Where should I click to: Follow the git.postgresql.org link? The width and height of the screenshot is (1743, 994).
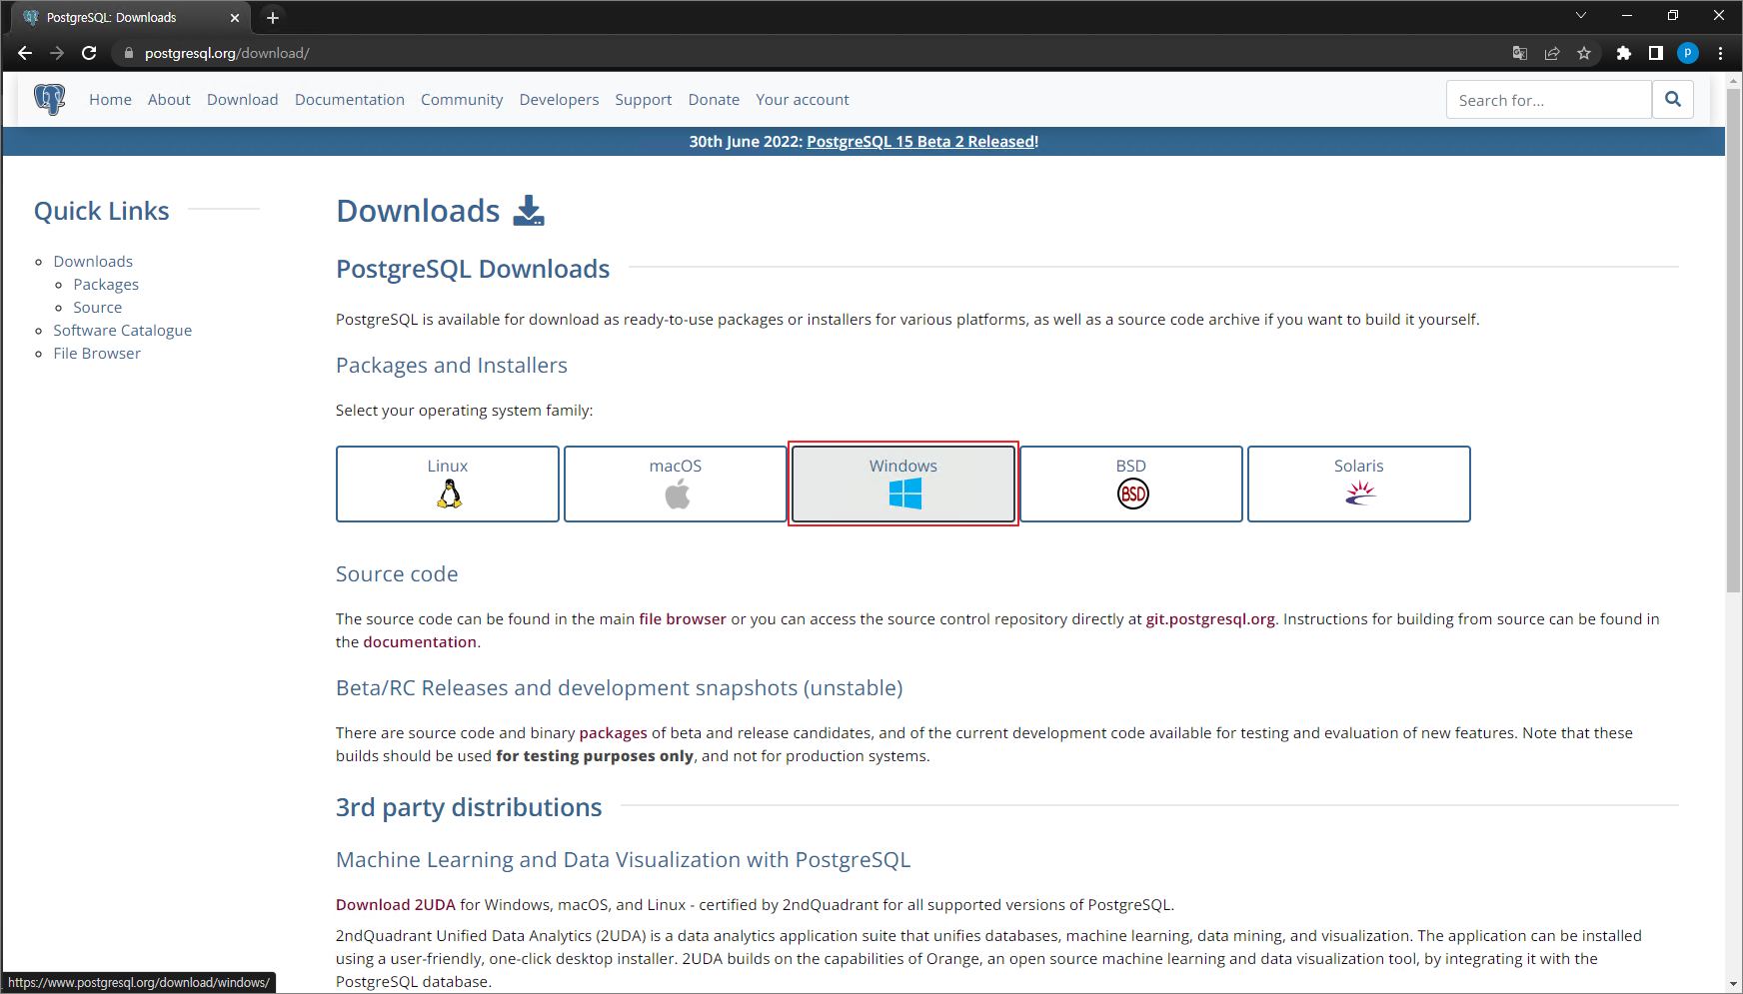point(1210,618)
